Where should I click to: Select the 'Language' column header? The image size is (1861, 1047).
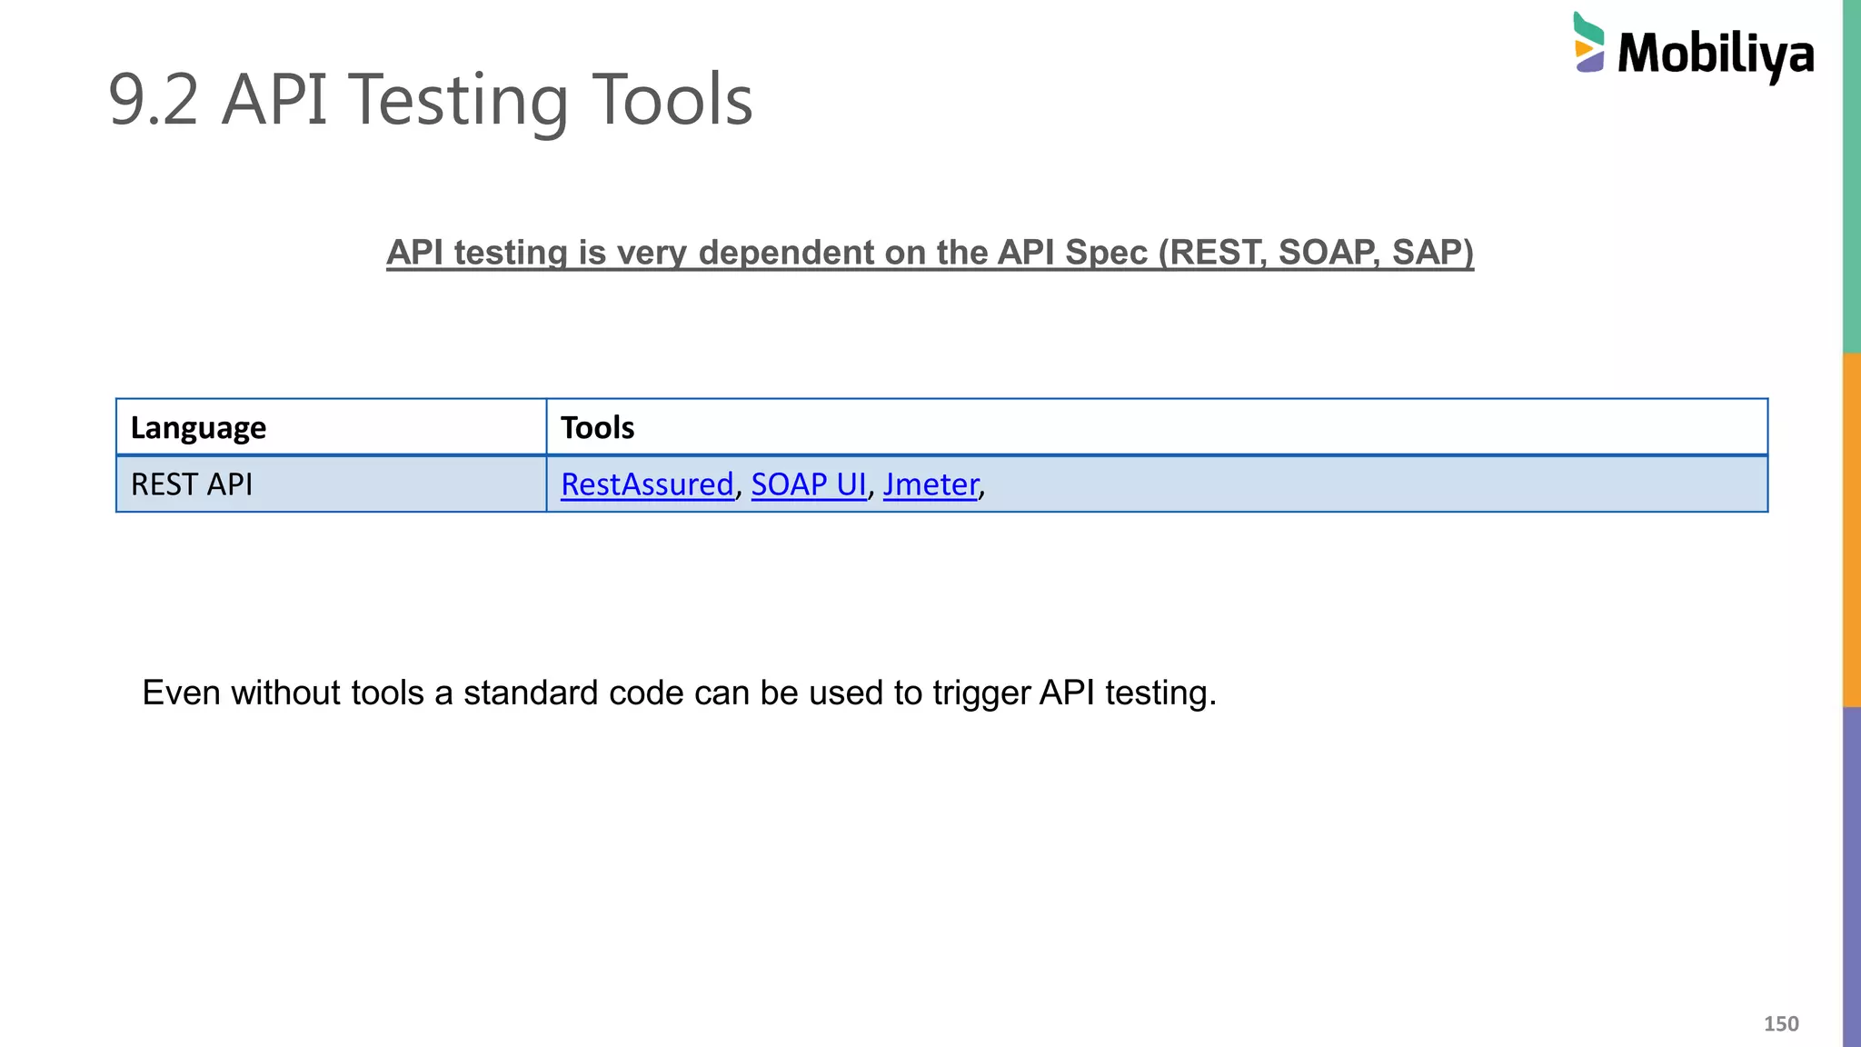[331, 427]
